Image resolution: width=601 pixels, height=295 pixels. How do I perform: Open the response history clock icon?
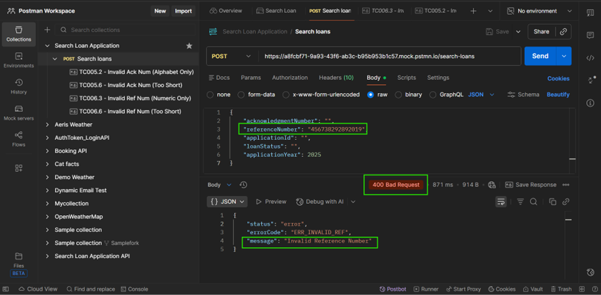click(x=244, y=185)
